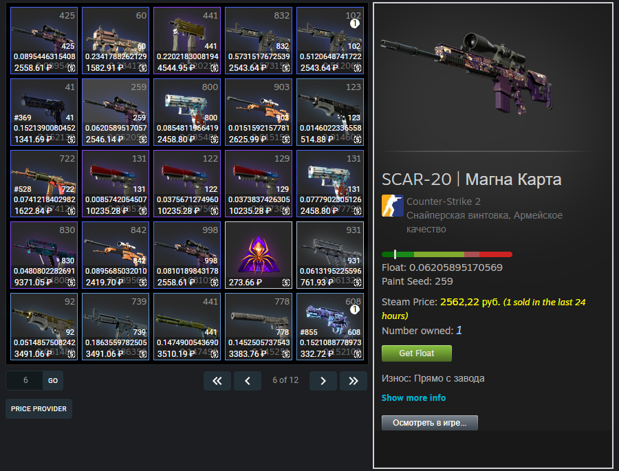Click the GO button beside page field
Screen dimensions: 619x471
[x=53, y=381]
